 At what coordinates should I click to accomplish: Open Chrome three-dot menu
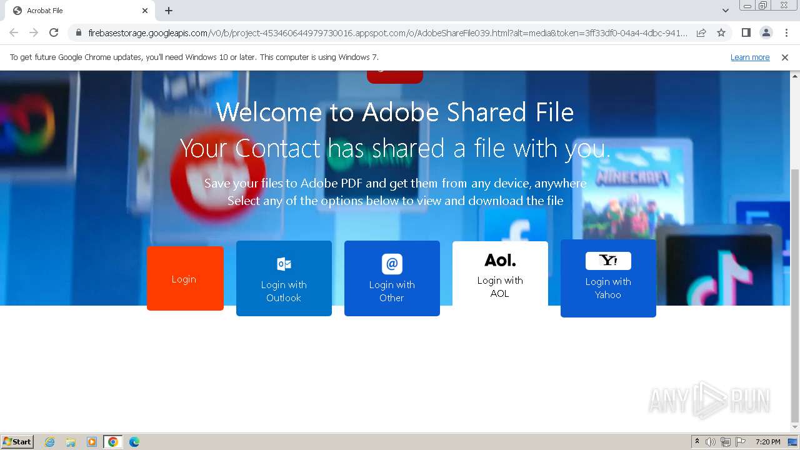pyautogui.click(x=786, y=32)
